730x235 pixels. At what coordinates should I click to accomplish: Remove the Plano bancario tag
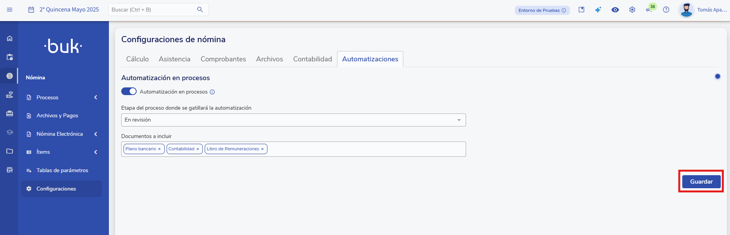pyautogui.click(x=159, y=149)
